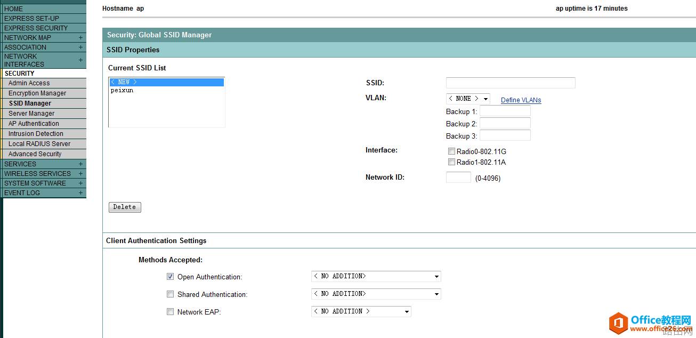
Task: Open the Network EAP addition dropdown
Action: (361, 311)
